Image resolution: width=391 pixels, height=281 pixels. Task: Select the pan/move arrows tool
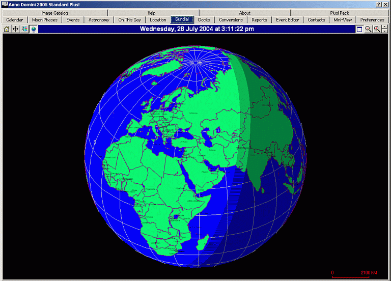tap(15, 29)
